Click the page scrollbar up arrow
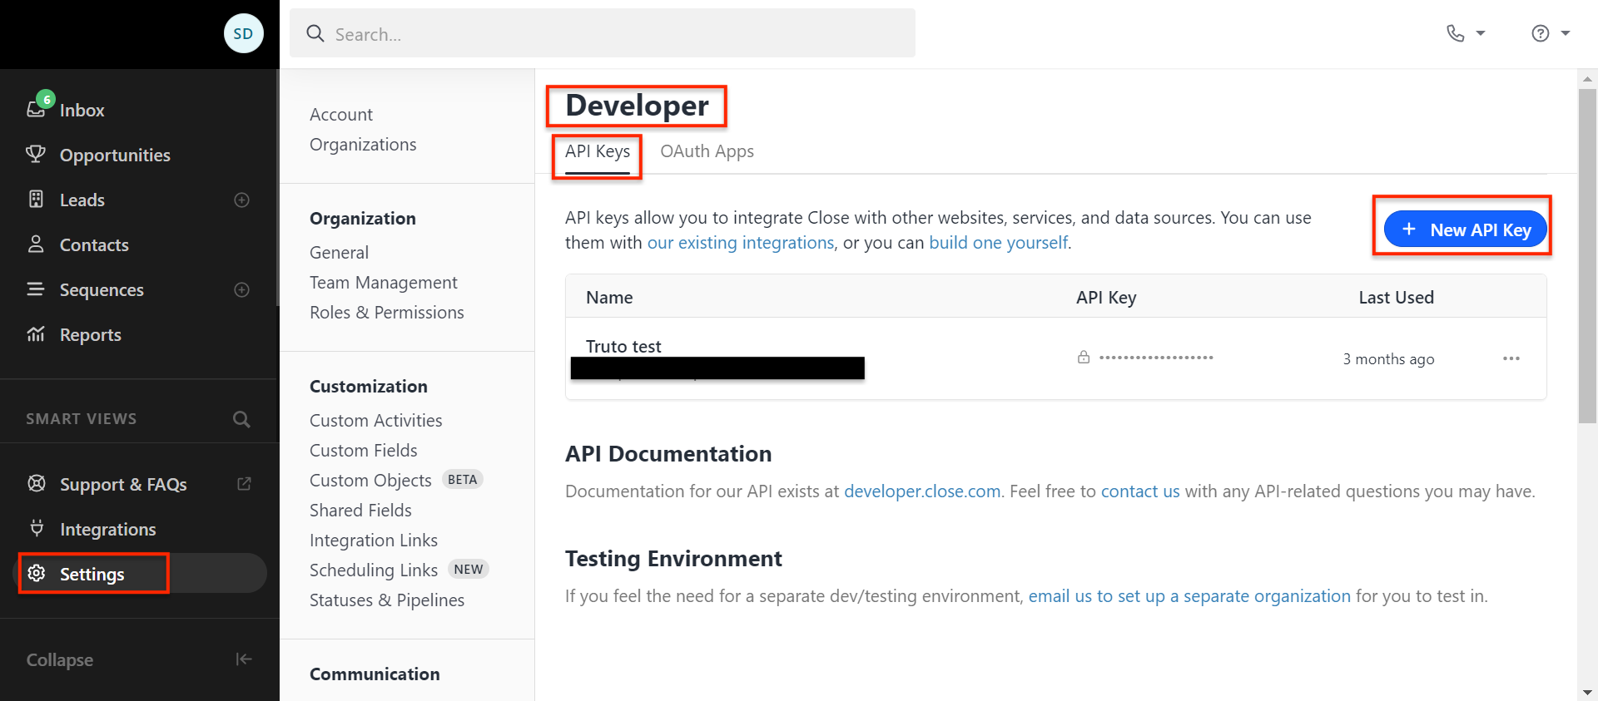Screen dimensions: 1598x701 tap(1587, 79)
